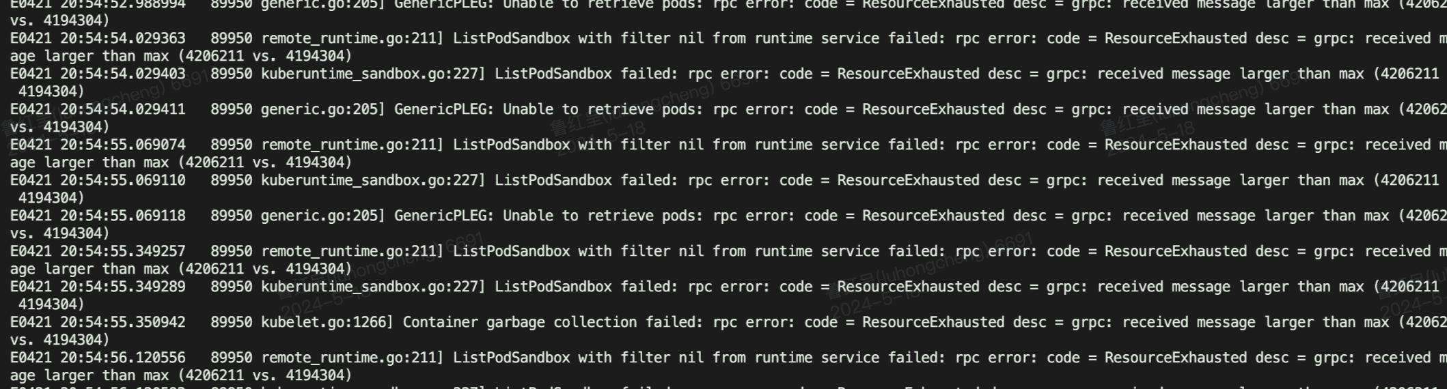Click timestamp 20:54:54.029403 on the kuberuntime_sandbox line
The height and width of the screenshot is (389, 1447).
click(123, 74)
